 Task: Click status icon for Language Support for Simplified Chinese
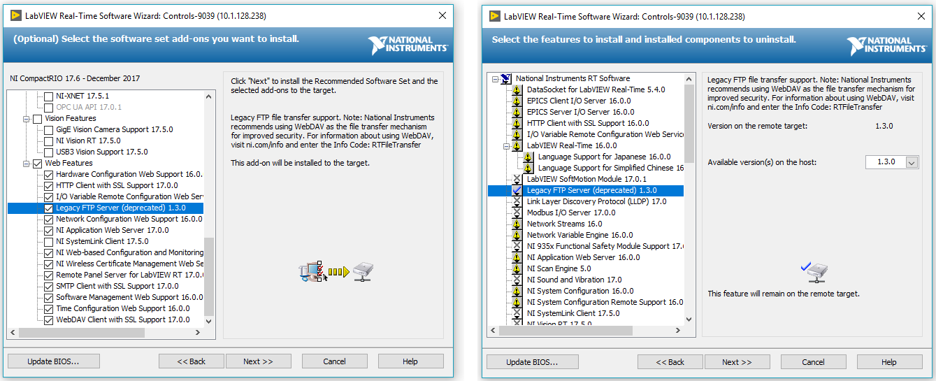(528, 168)
